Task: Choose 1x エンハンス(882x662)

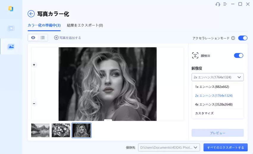Action: (218, 87)
